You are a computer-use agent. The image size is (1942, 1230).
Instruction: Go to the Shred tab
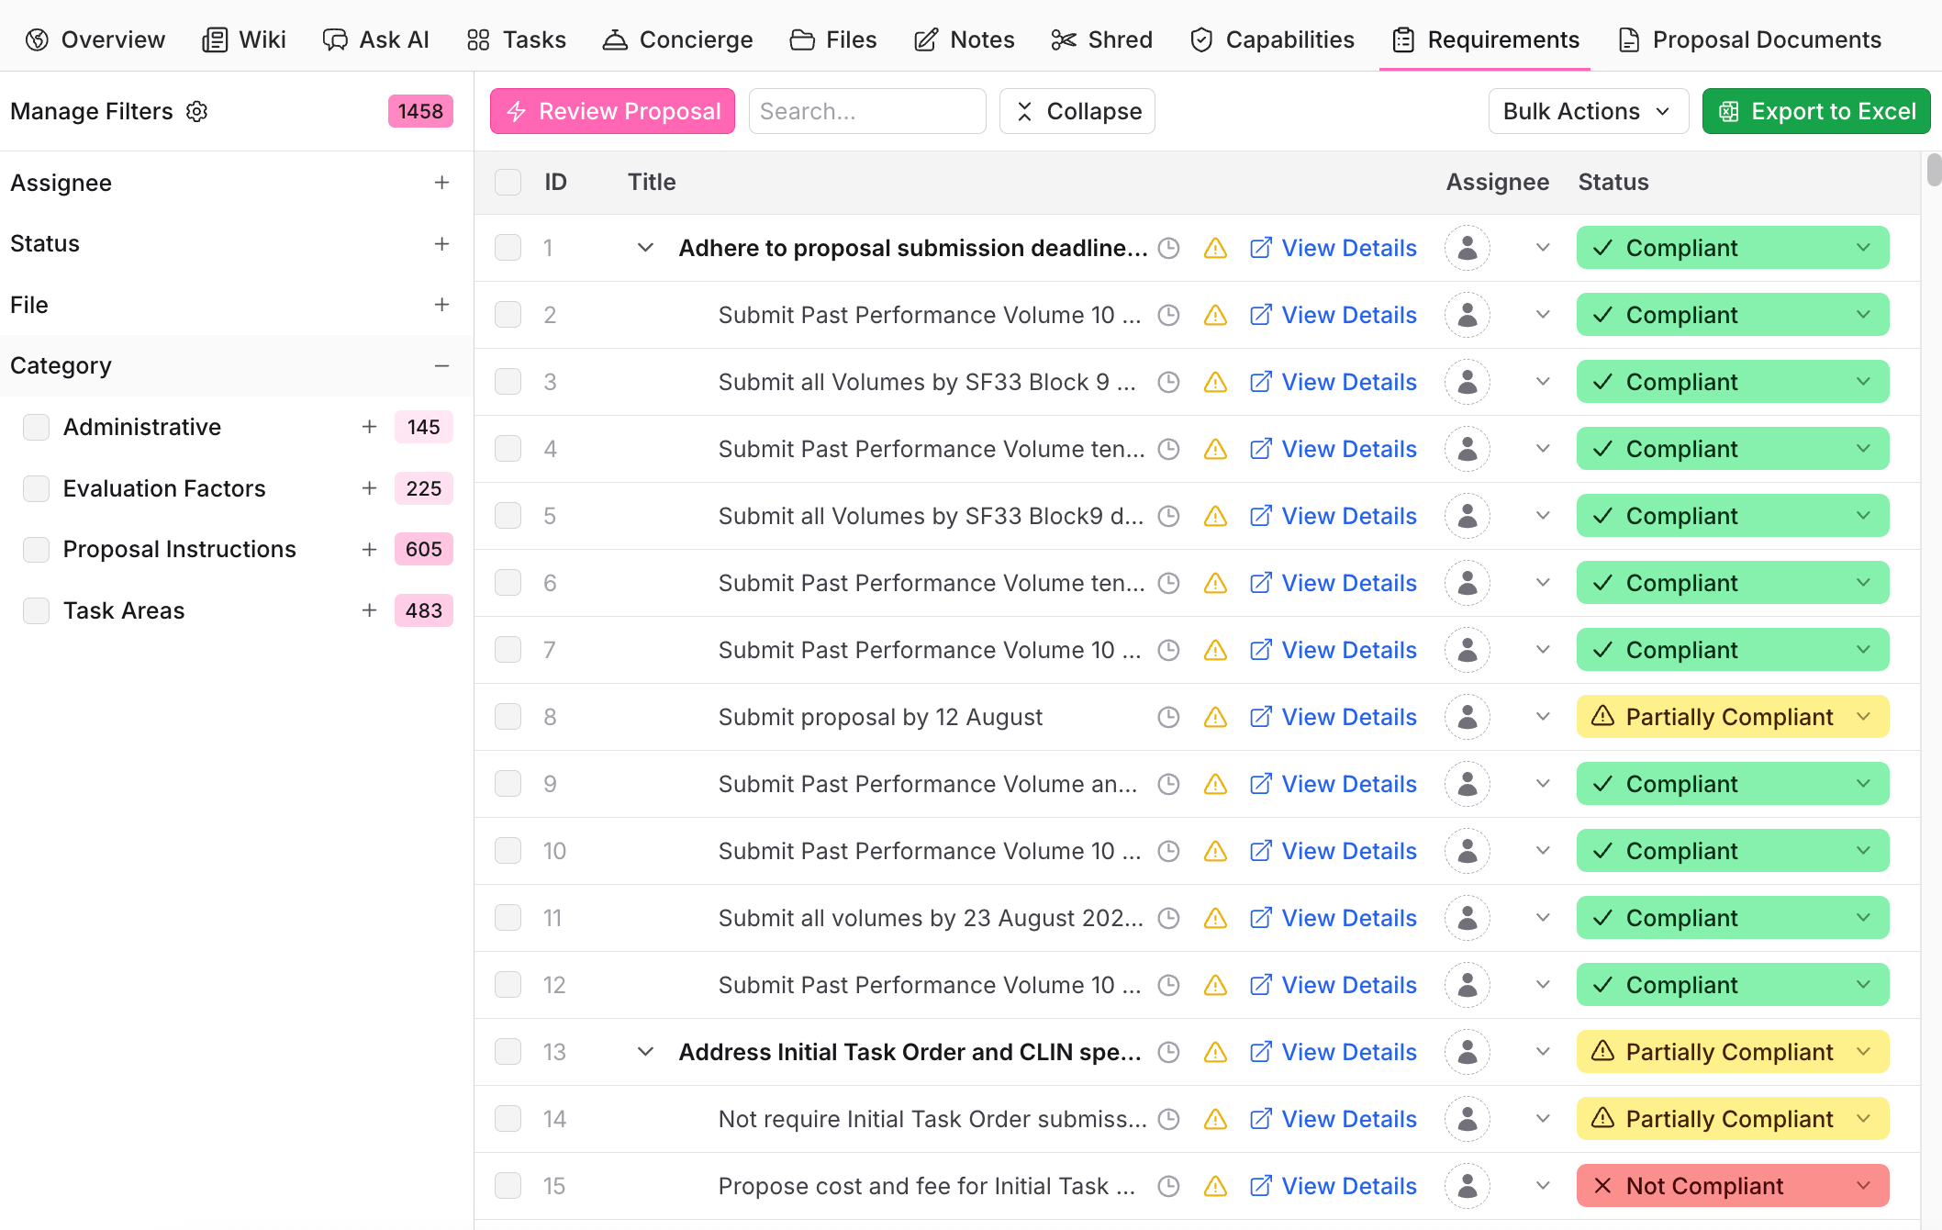[x=1101, y=39]
